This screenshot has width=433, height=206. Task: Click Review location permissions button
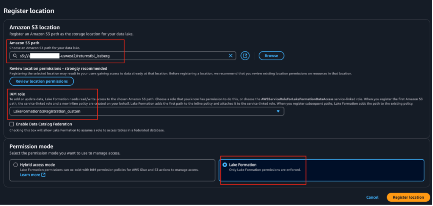(x=42, y=82)
